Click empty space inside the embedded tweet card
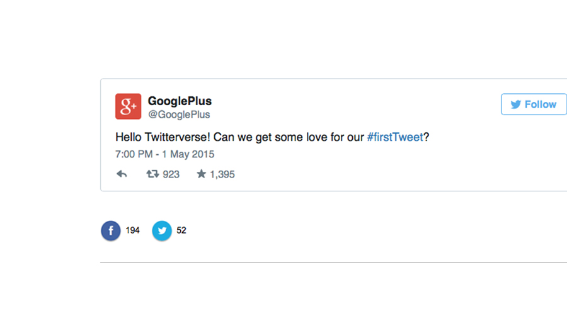Image resolution: width=567 pixels, height=321 pixels. (362, 170)
